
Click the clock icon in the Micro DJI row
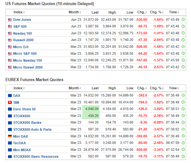pos(183,46)
